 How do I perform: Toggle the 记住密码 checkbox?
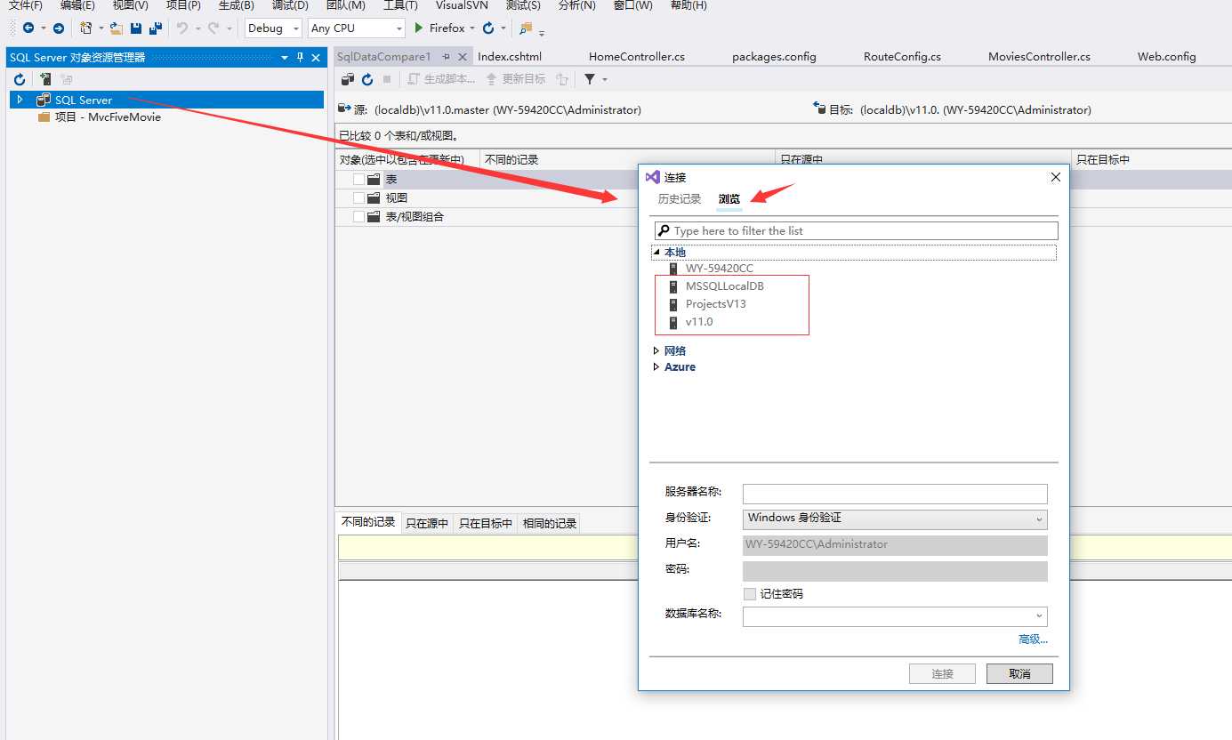tap(750, 593)
